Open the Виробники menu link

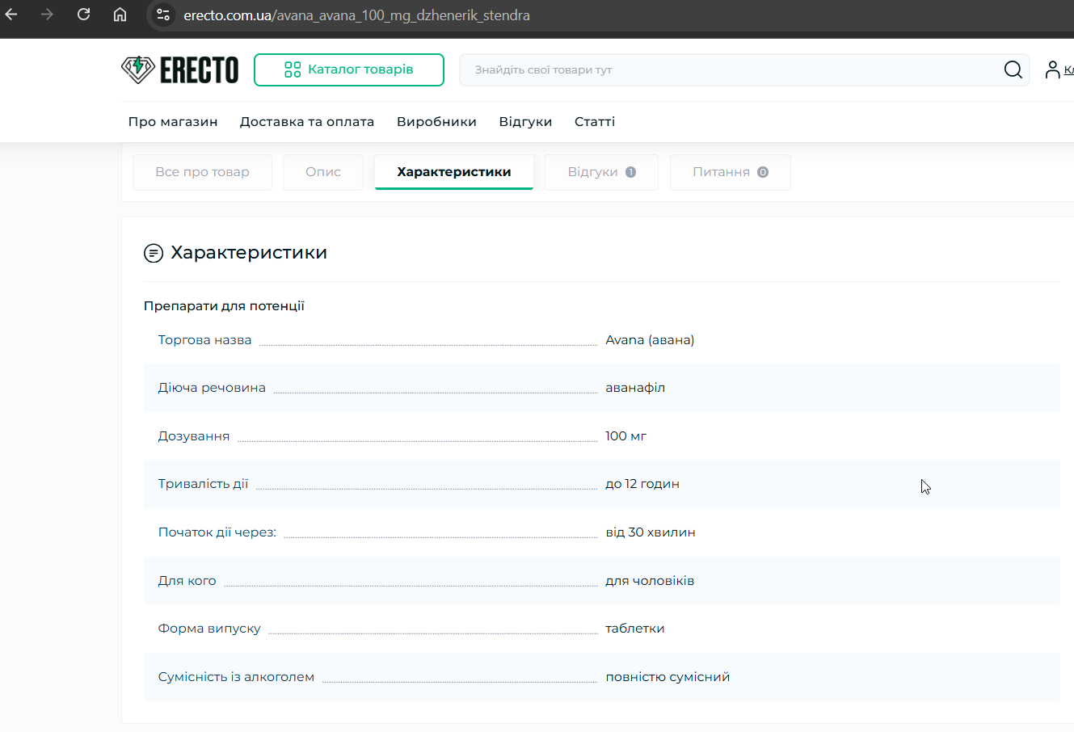[436, 122]
